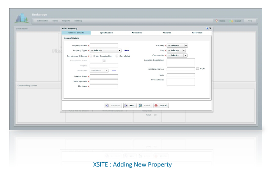Click the Property Name input field
This screenshot has height=175, width=271.
coord(104,46)
